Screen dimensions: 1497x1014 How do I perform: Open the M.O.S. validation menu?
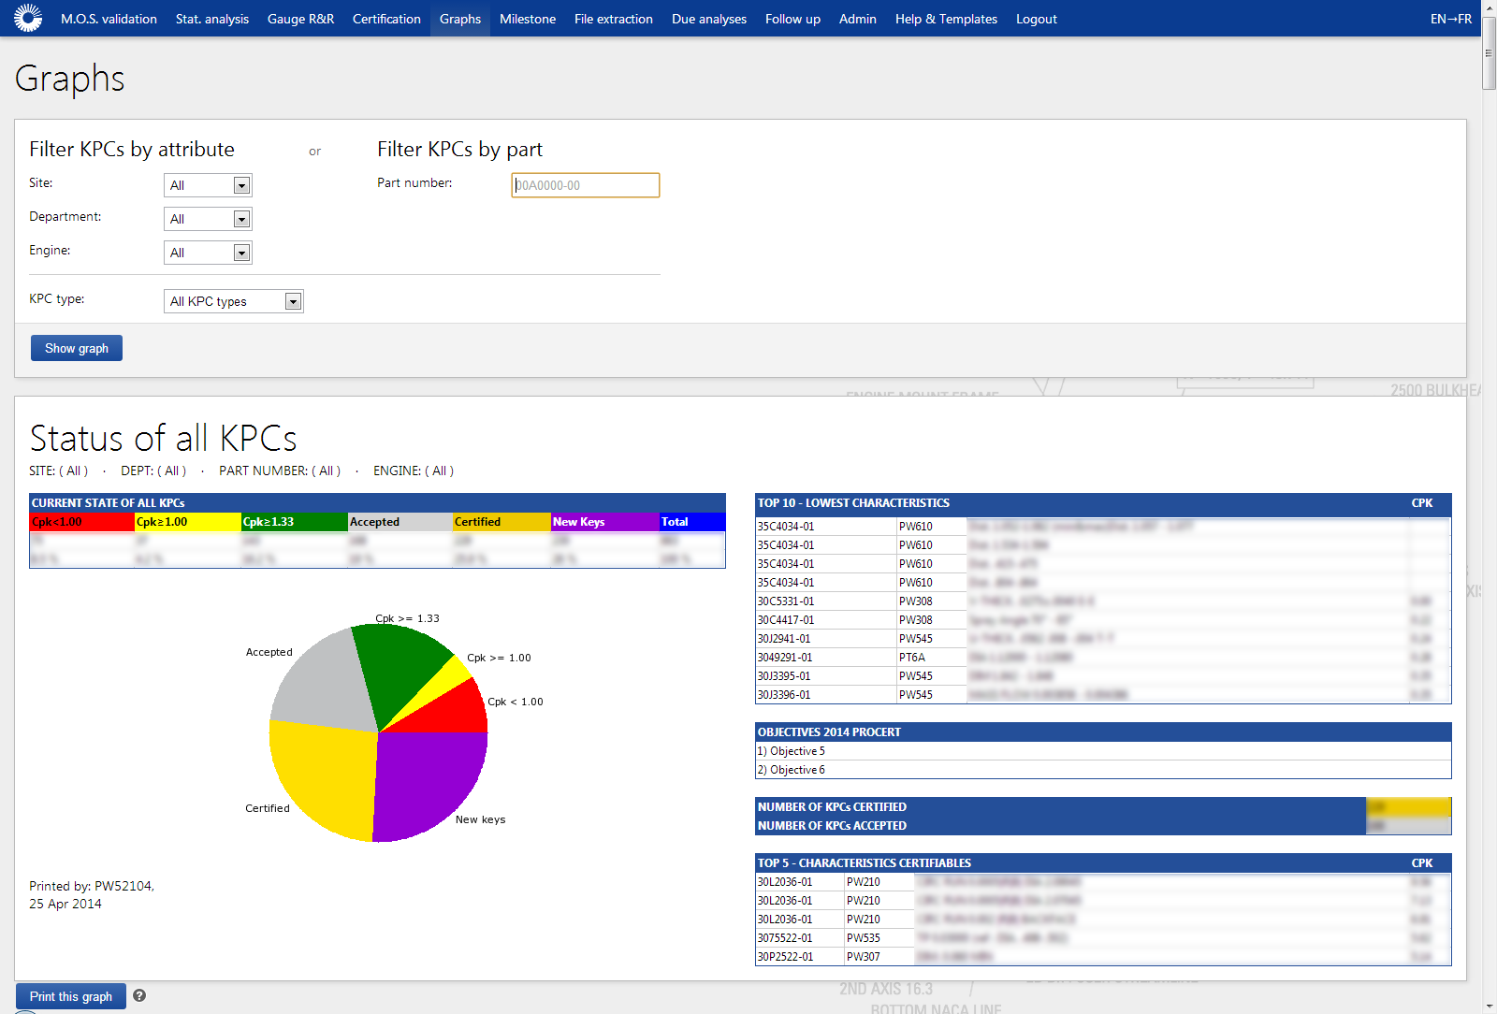pyautogui.click(x=109, y=19)
